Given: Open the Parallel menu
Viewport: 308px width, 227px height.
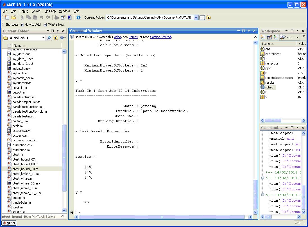Looking at the screenshot, I should (36, 11).
